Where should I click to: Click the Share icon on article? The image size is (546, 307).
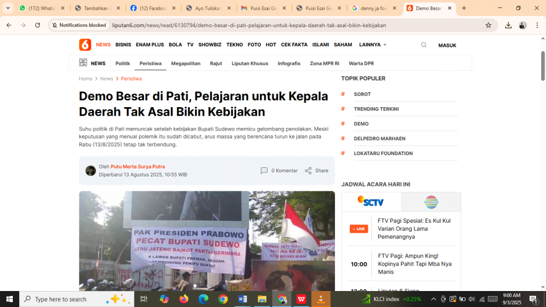click(x=308, y=171)
